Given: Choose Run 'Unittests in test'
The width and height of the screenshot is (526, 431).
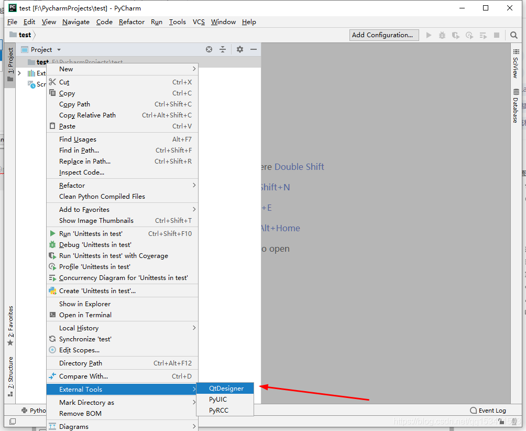Looking at the screenshot, I should (122, 234).
